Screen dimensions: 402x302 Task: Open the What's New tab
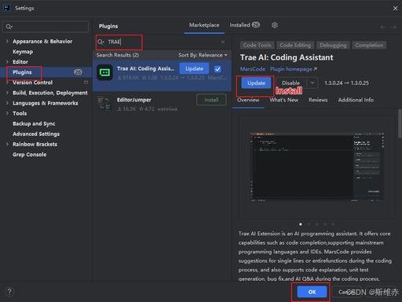coord(284,100)
